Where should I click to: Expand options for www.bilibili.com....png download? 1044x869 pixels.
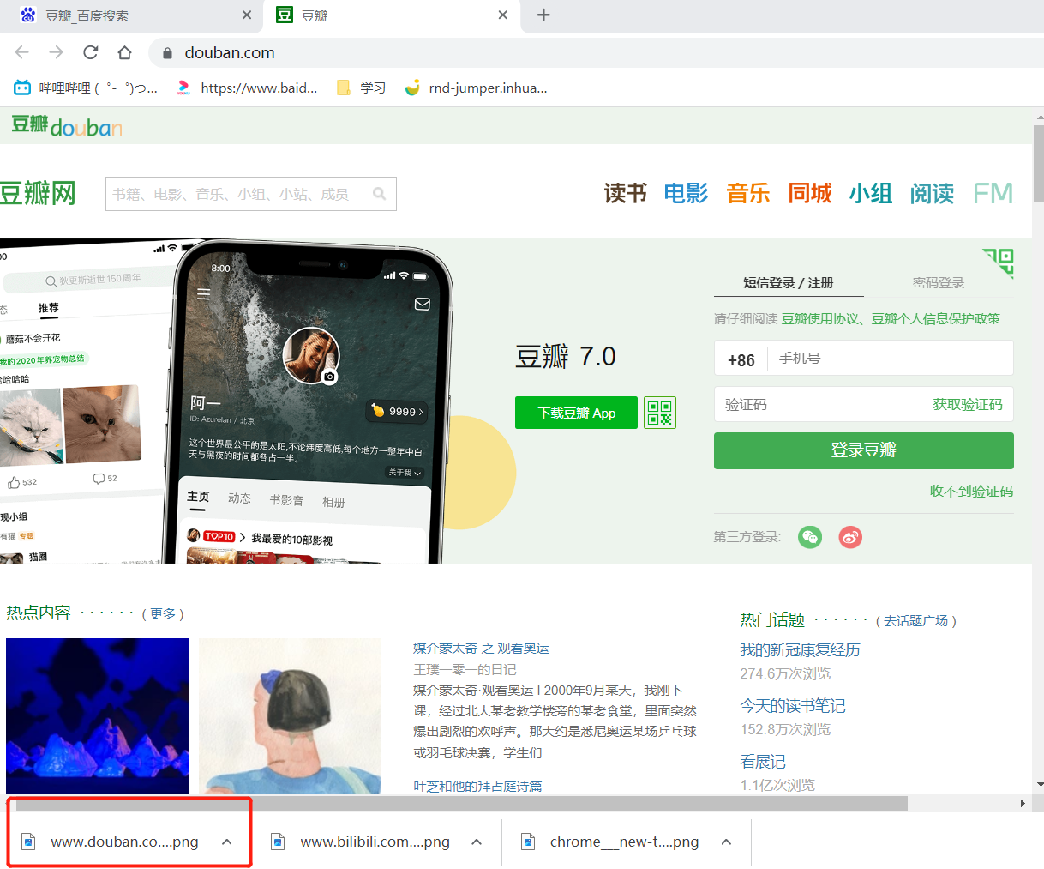pos(477,842)
